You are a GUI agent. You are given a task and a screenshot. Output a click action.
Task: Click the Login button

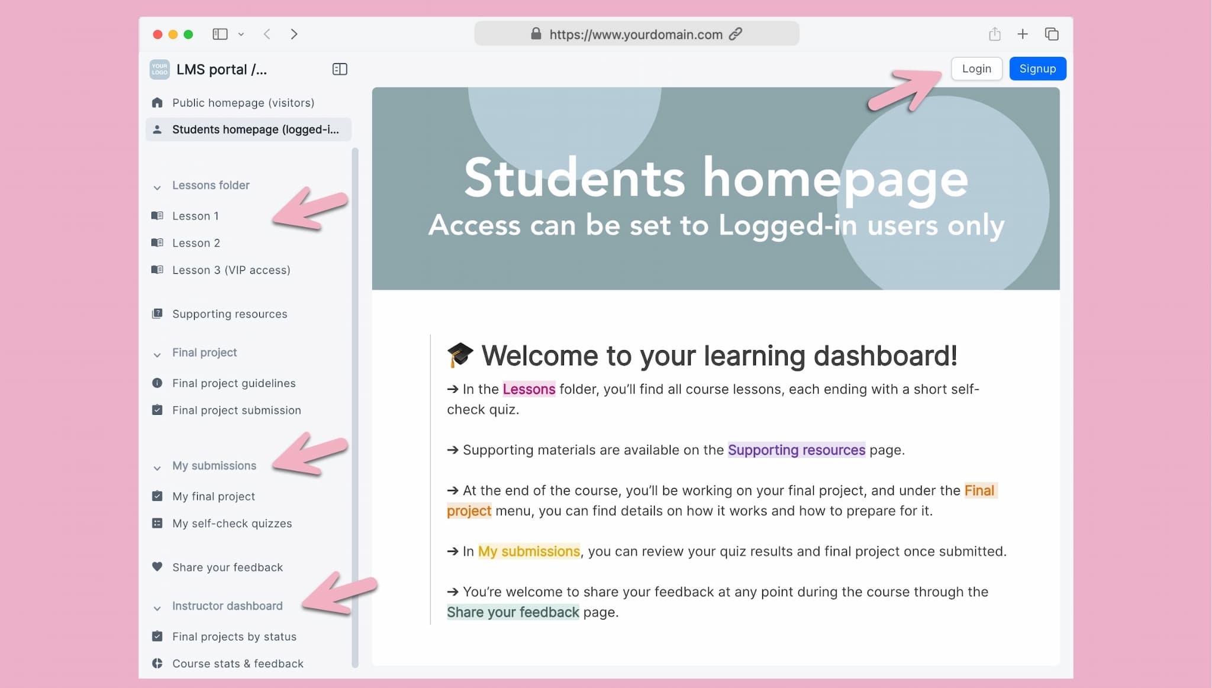pyautogui.click(x=976, y=69)
